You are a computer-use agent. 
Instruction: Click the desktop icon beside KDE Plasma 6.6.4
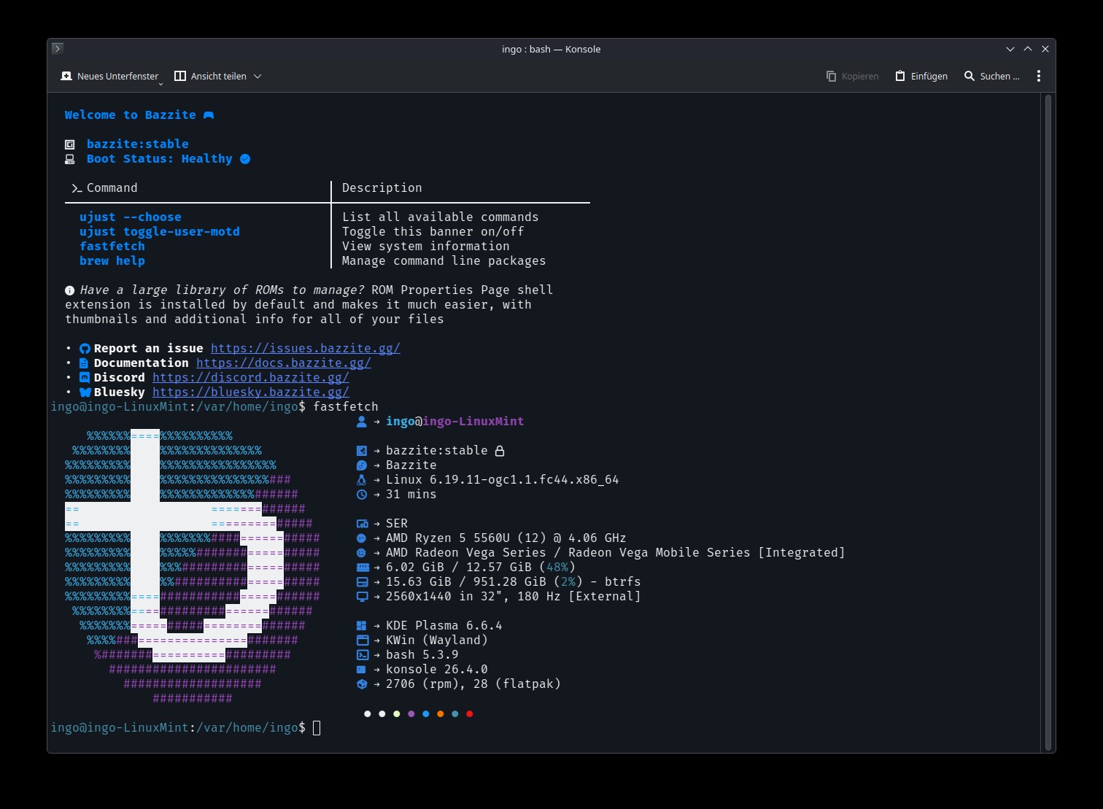coord(361,626)
